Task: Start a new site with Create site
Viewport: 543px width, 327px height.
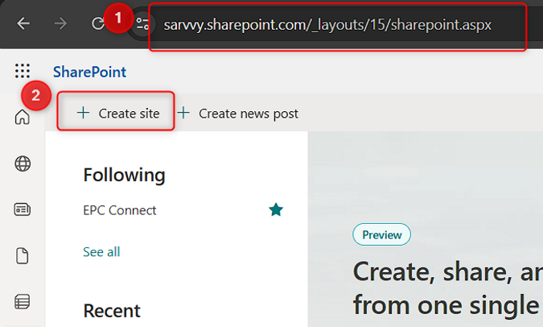Action: pos(118,114)
